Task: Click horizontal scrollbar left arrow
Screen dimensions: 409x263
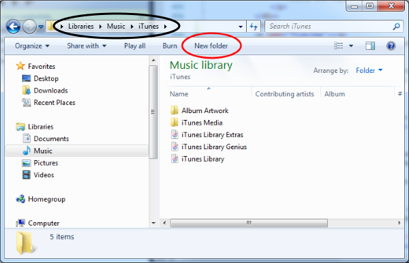Action: tap(164, 223)
